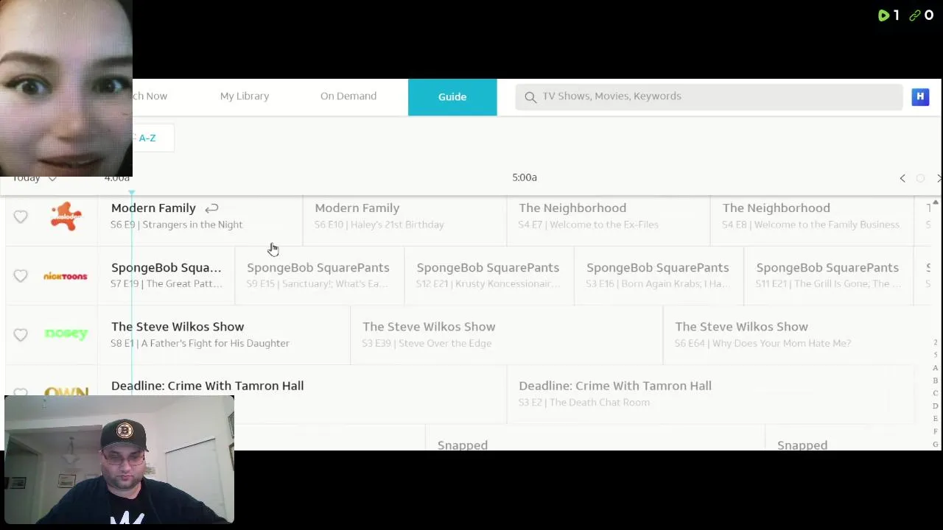This screenshot has height=530, width=943.
Task: Open the Nicktoons channel logo
Action: [x=66, y=275]
